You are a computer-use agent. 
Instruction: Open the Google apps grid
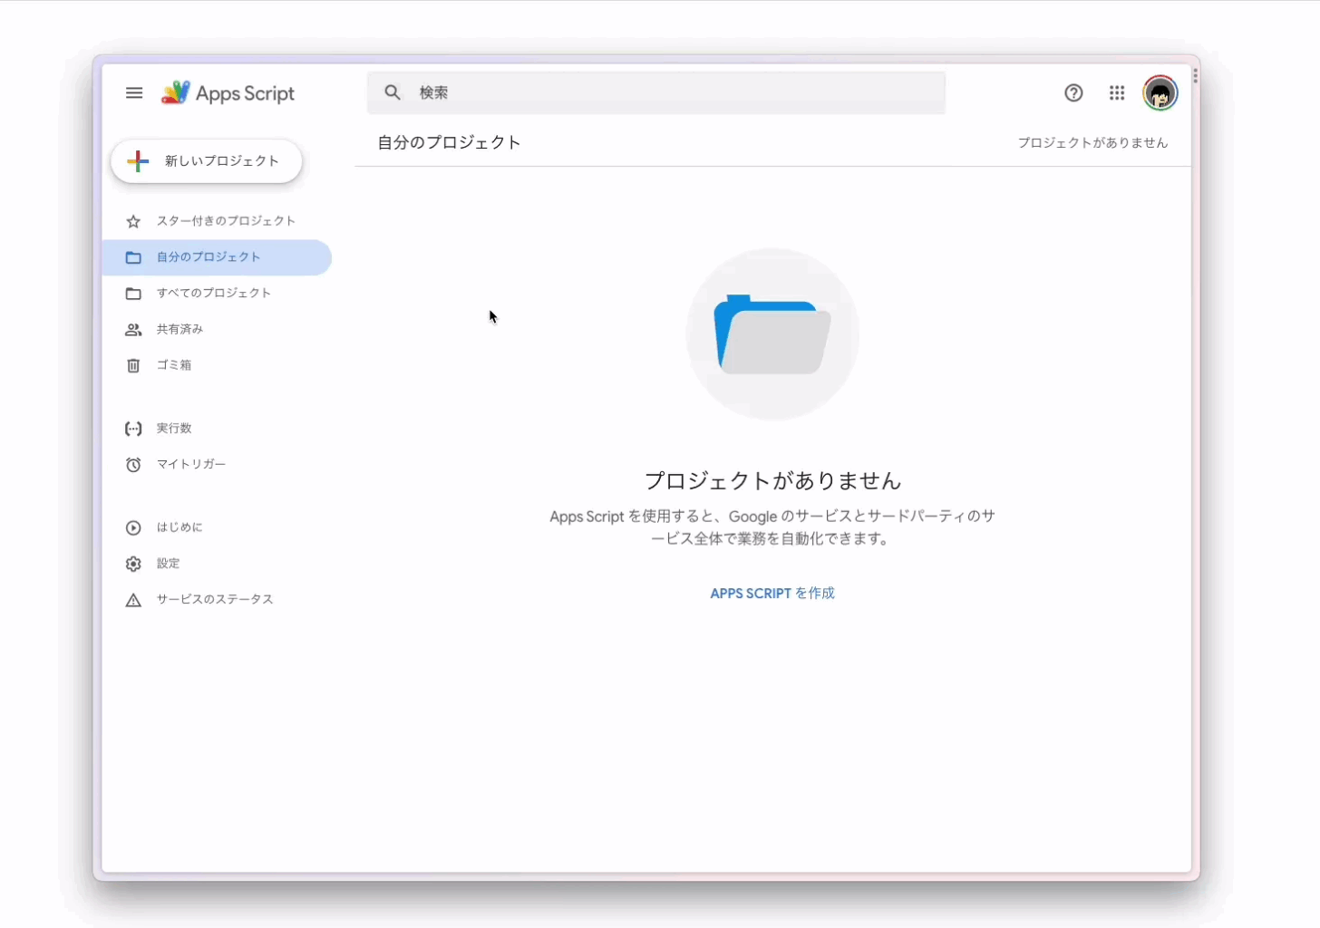point(1117,92)
